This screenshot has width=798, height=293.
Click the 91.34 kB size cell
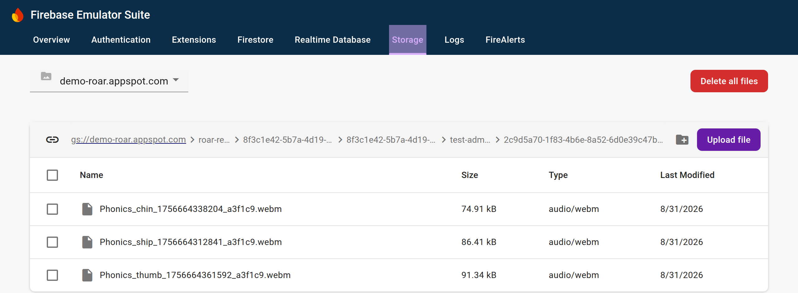pyautogui.click(x=479, y=275)
